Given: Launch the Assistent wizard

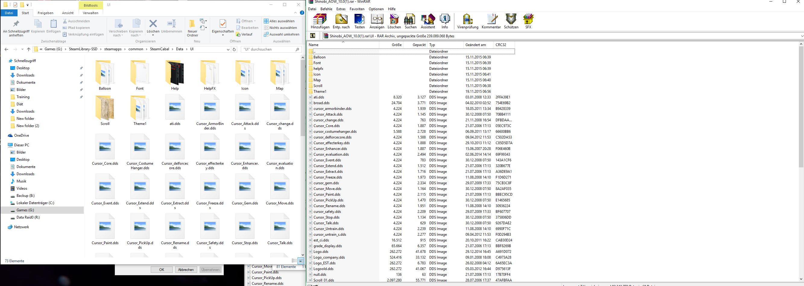Looking at the screenshot, I should click(428, 21).
